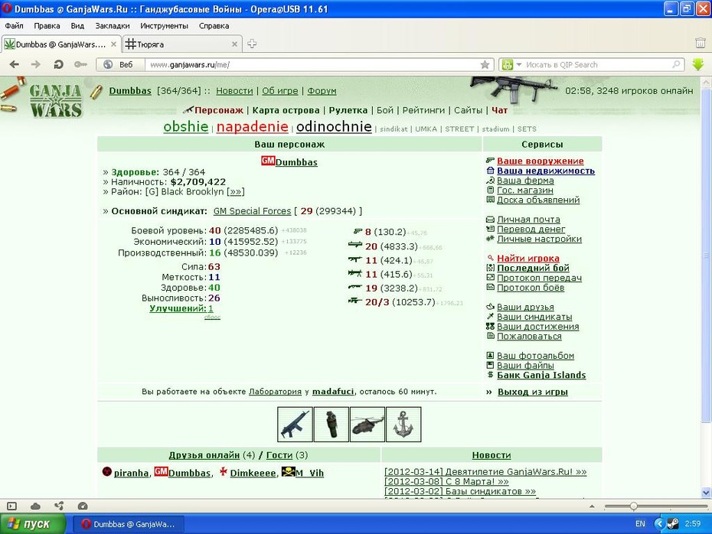Click the EN language indicator

coord(640,523)
